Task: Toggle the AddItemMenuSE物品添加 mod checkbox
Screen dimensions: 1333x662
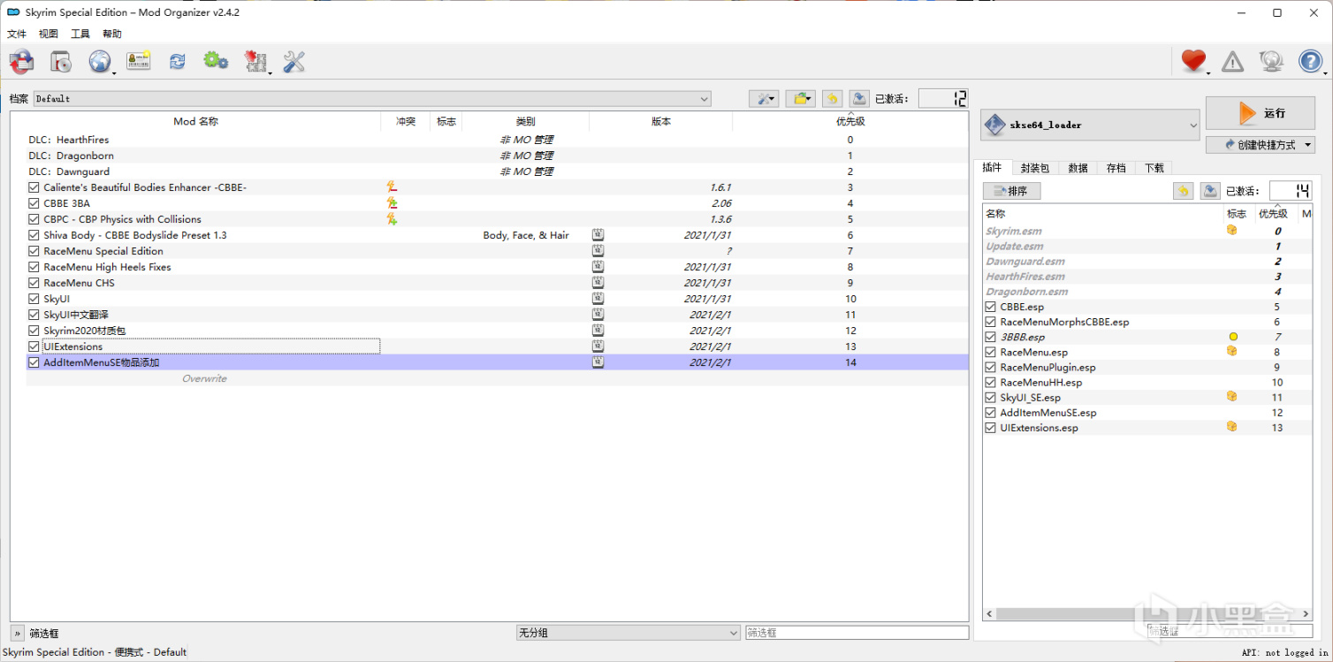Action: click(x=34, y=362)
